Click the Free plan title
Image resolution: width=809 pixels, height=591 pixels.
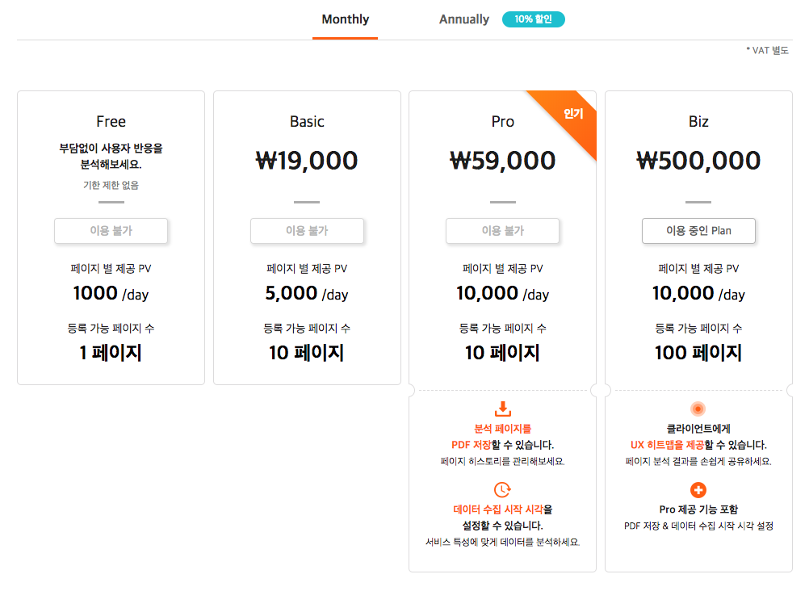tap(111, 121)
